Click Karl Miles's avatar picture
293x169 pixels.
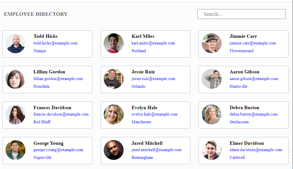pyautogui.click(x=114, y=43)
